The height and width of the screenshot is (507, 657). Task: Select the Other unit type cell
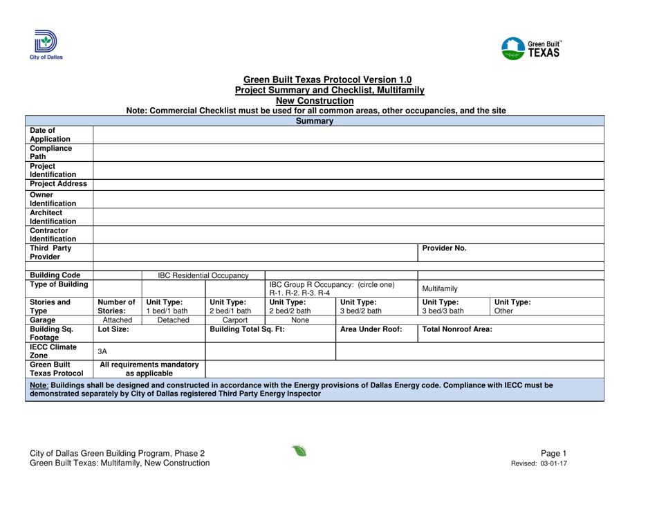pyautogui.click(x=547, y=306)
